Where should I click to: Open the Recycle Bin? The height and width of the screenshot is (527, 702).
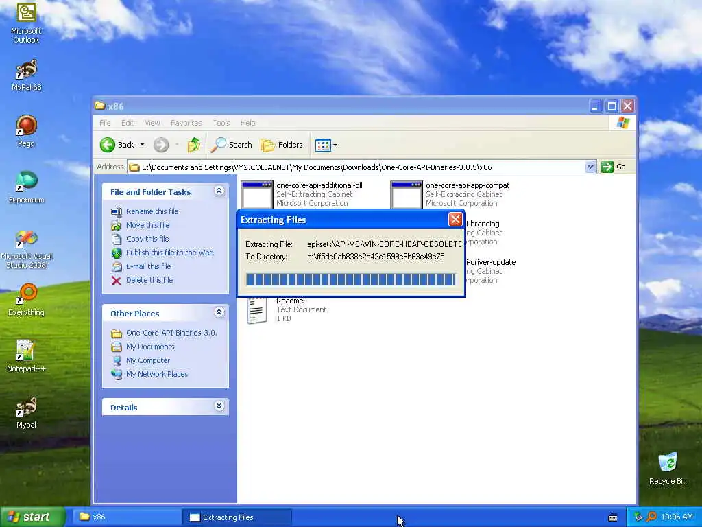(668, 469)
